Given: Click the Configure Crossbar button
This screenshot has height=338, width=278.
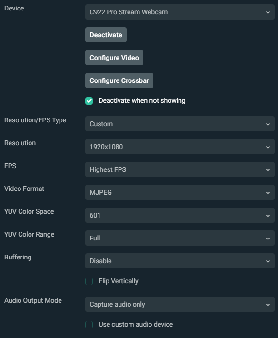Looking at the screenshot, I should tap(119, 80).
